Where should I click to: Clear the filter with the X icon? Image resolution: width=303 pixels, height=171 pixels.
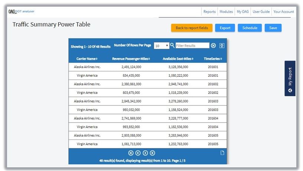click(x=213, y=46)
